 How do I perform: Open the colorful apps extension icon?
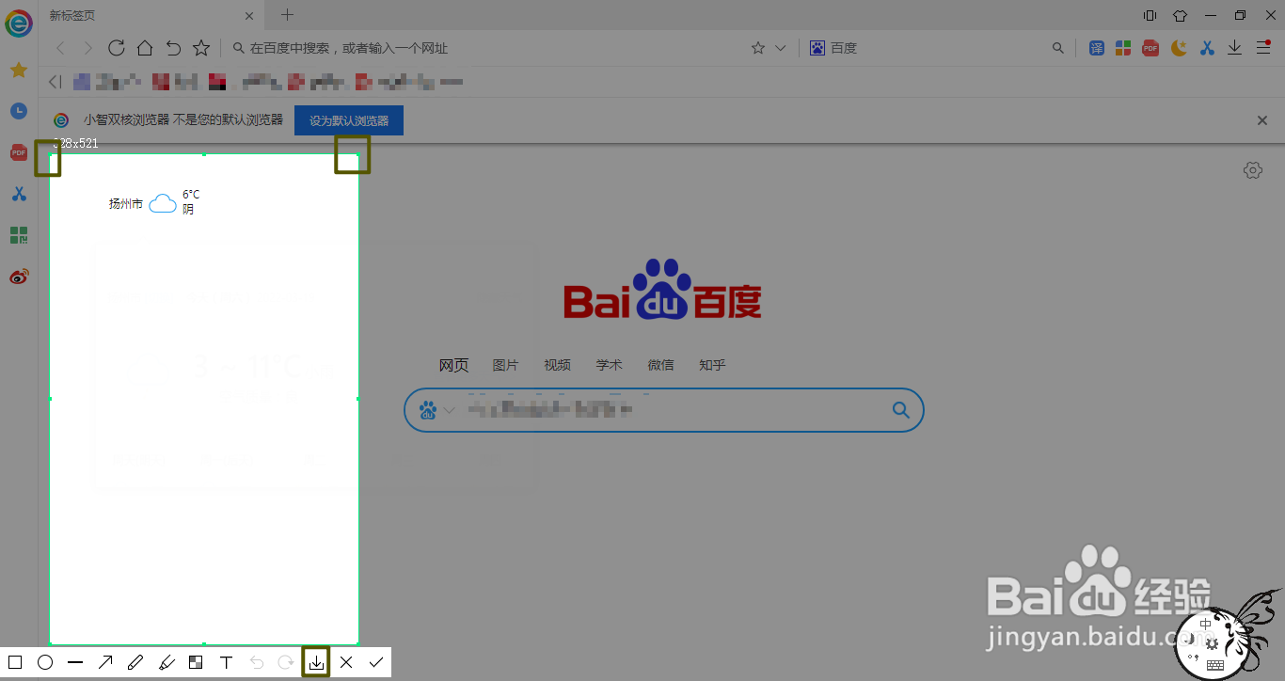pos(1123,48)
